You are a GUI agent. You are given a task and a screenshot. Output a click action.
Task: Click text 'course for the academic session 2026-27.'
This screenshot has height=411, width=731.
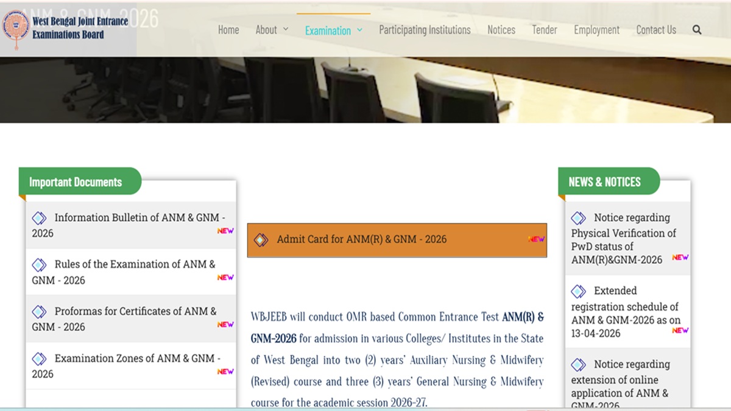point(339,402)
